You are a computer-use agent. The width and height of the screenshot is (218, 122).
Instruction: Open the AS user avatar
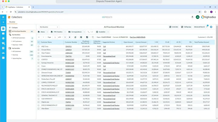(x=197, y=17)
